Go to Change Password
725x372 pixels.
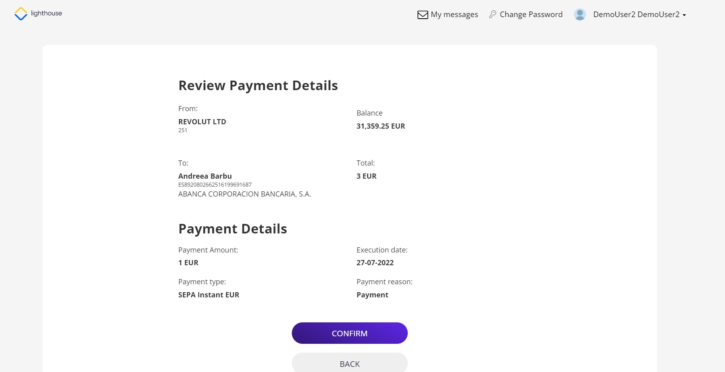pyautogui.click(x=531, y=15)
